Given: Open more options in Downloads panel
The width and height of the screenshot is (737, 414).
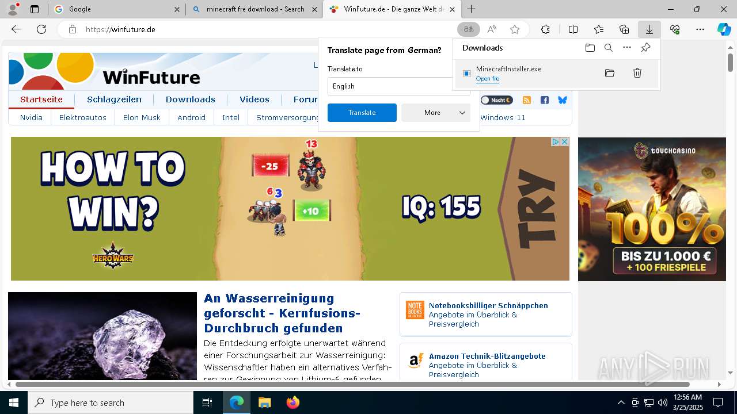Looking at the screenshot, I should tap(627, 48).
